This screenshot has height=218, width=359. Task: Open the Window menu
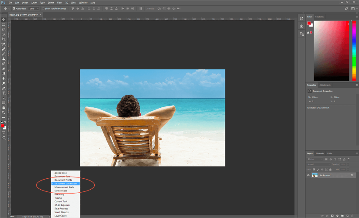tap(83, 3)
